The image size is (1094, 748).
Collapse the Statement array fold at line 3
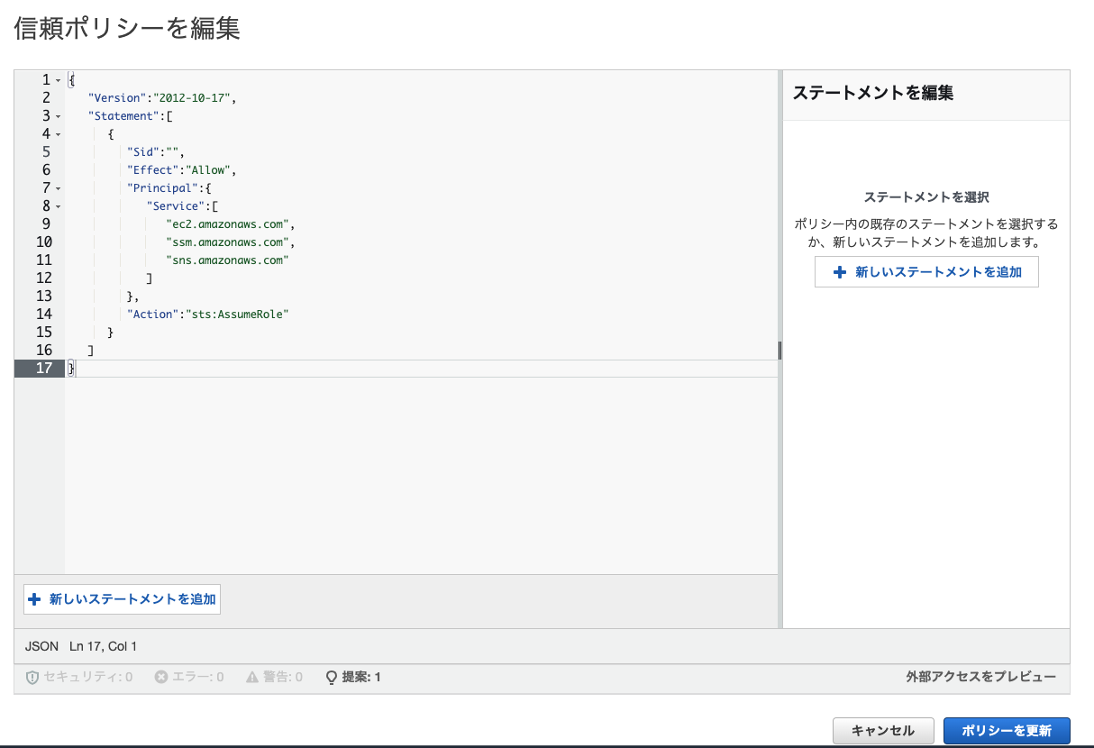pos(59,115)
